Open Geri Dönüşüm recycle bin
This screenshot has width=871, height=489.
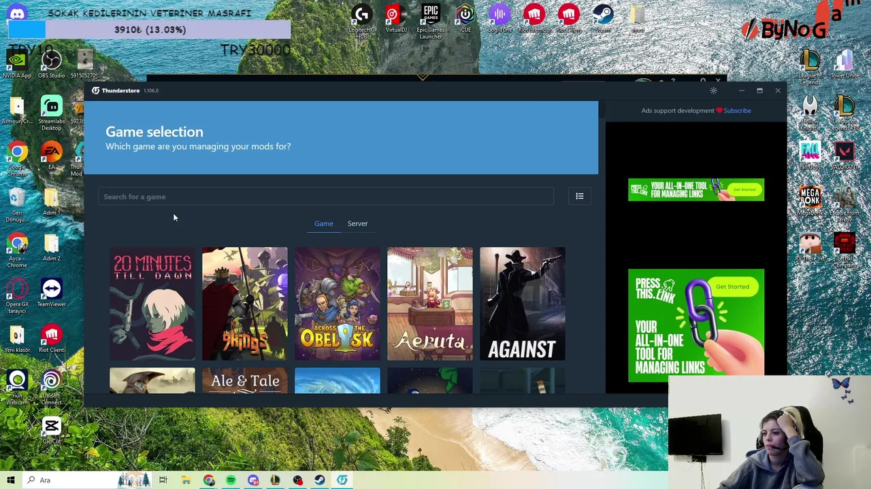tap(17, 206)
